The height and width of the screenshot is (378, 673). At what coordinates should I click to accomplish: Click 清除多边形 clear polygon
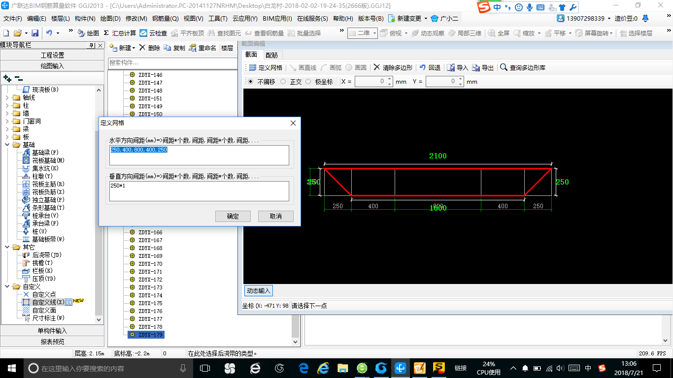(393, 67)
